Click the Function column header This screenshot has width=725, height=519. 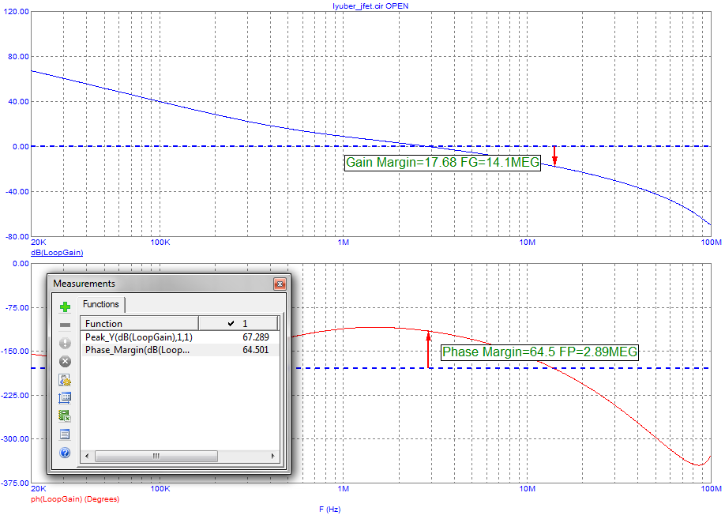tap(139, 323)
